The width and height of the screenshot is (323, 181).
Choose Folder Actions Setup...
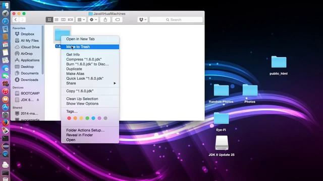tap(90, 130)
